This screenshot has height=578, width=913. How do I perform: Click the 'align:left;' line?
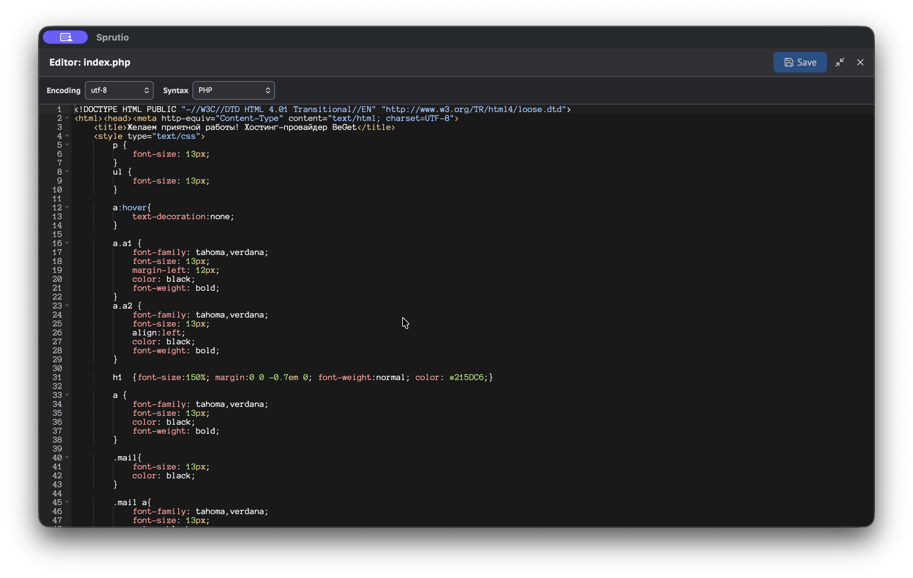(x=158, y=332)
